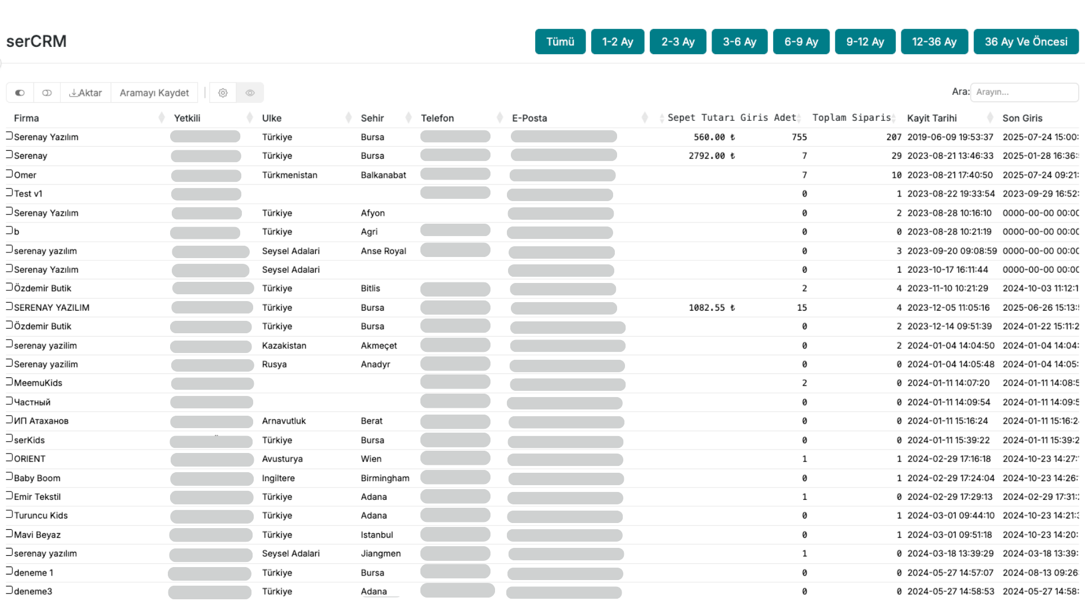Click the eye visibility icon in toolbar
This screenshot has width=1085, height=610.
coord(250,93)
